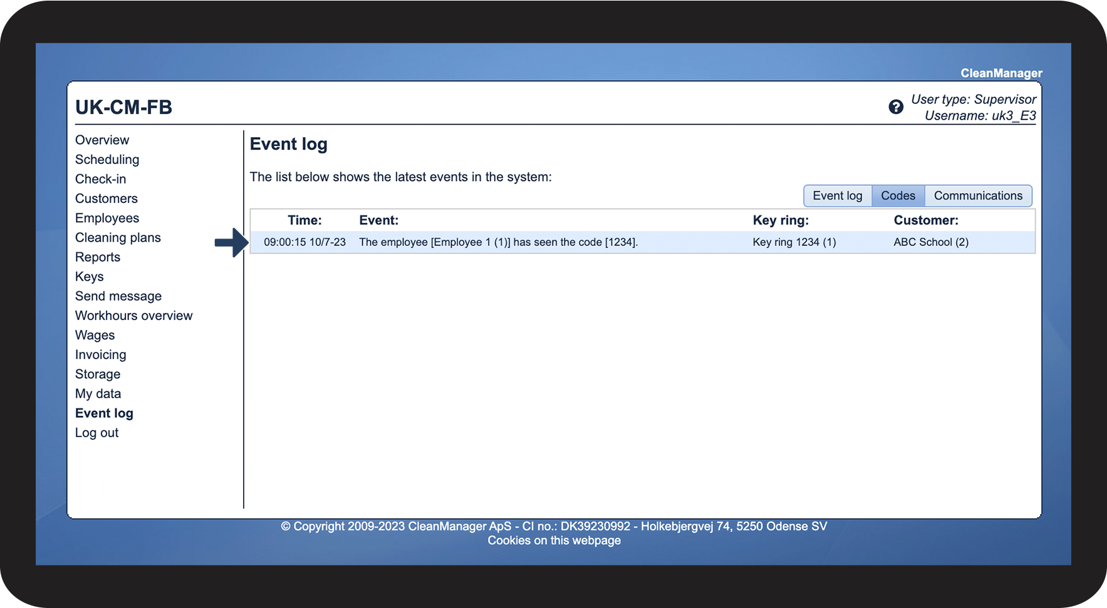Open My data page
The height and width of the screenshot is (608, 1107).
[98, 393]
